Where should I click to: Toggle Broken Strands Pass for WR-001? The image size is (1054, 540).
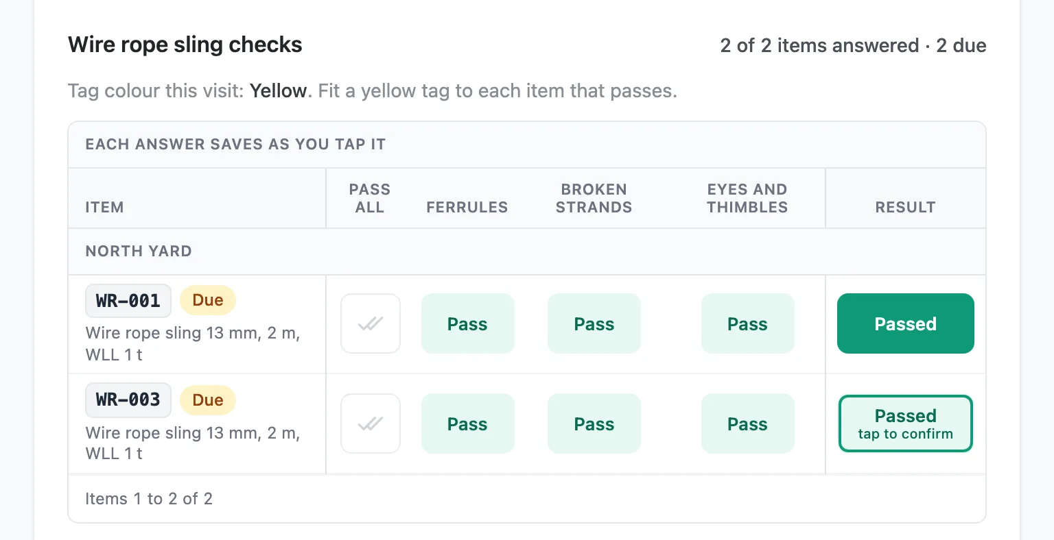click(594, 323)
